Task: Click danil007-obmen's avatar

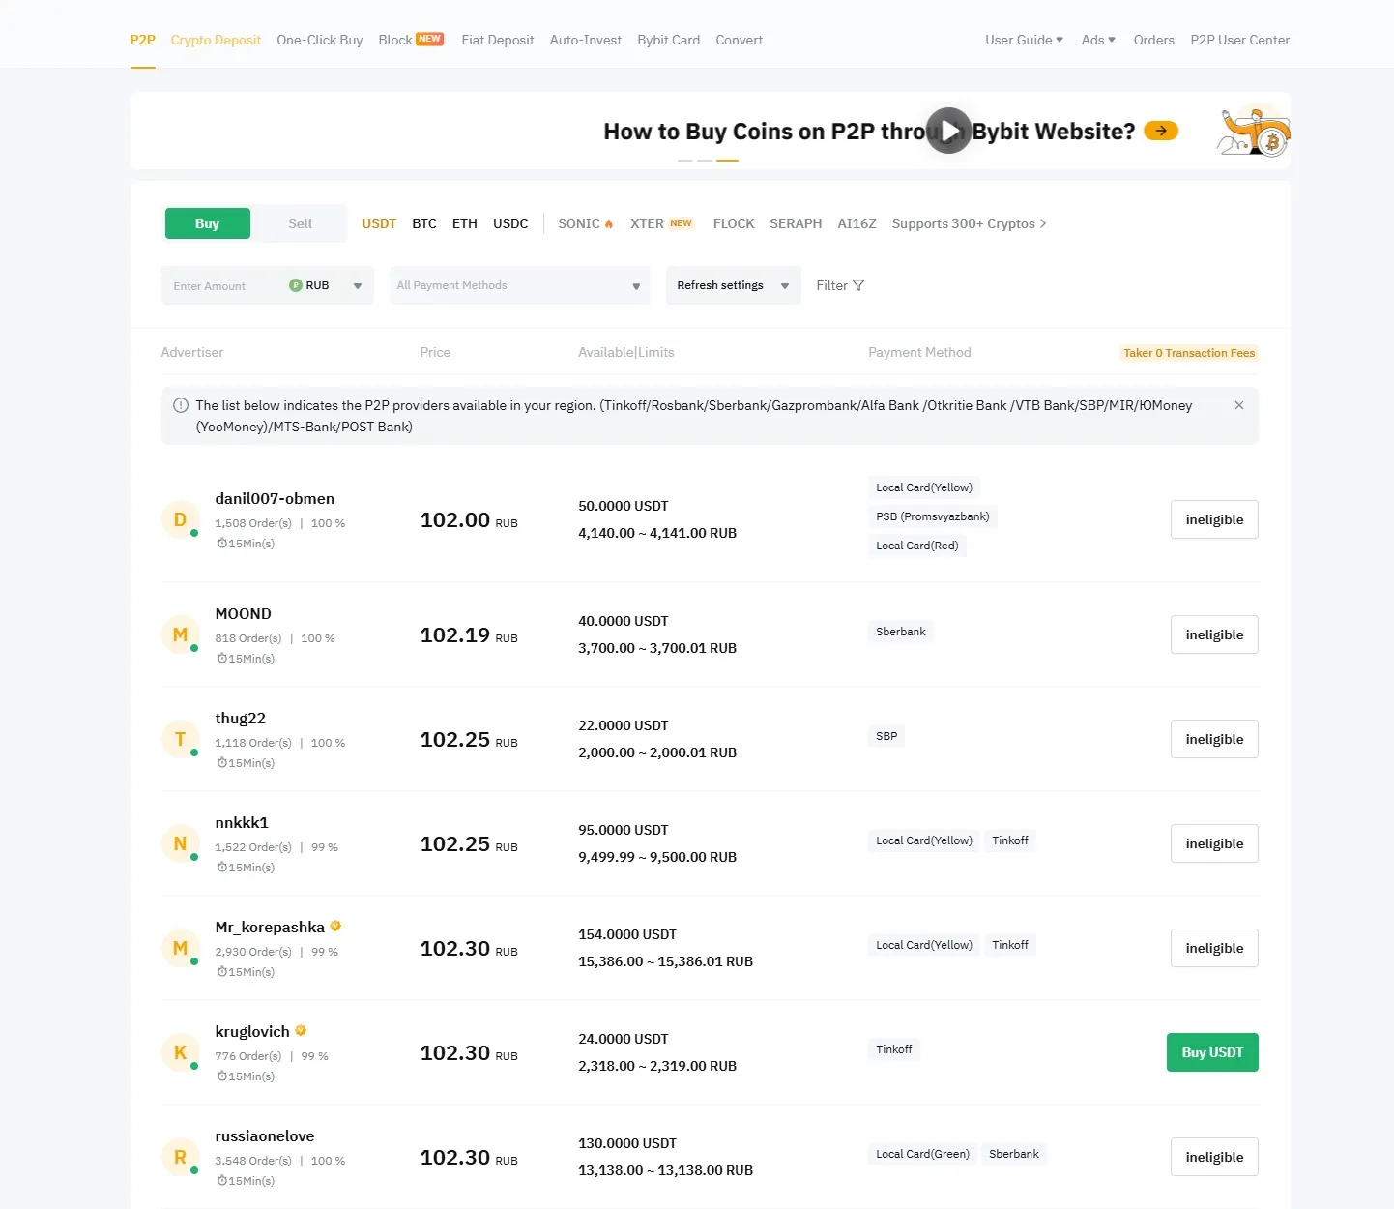Action: (180, 519)
